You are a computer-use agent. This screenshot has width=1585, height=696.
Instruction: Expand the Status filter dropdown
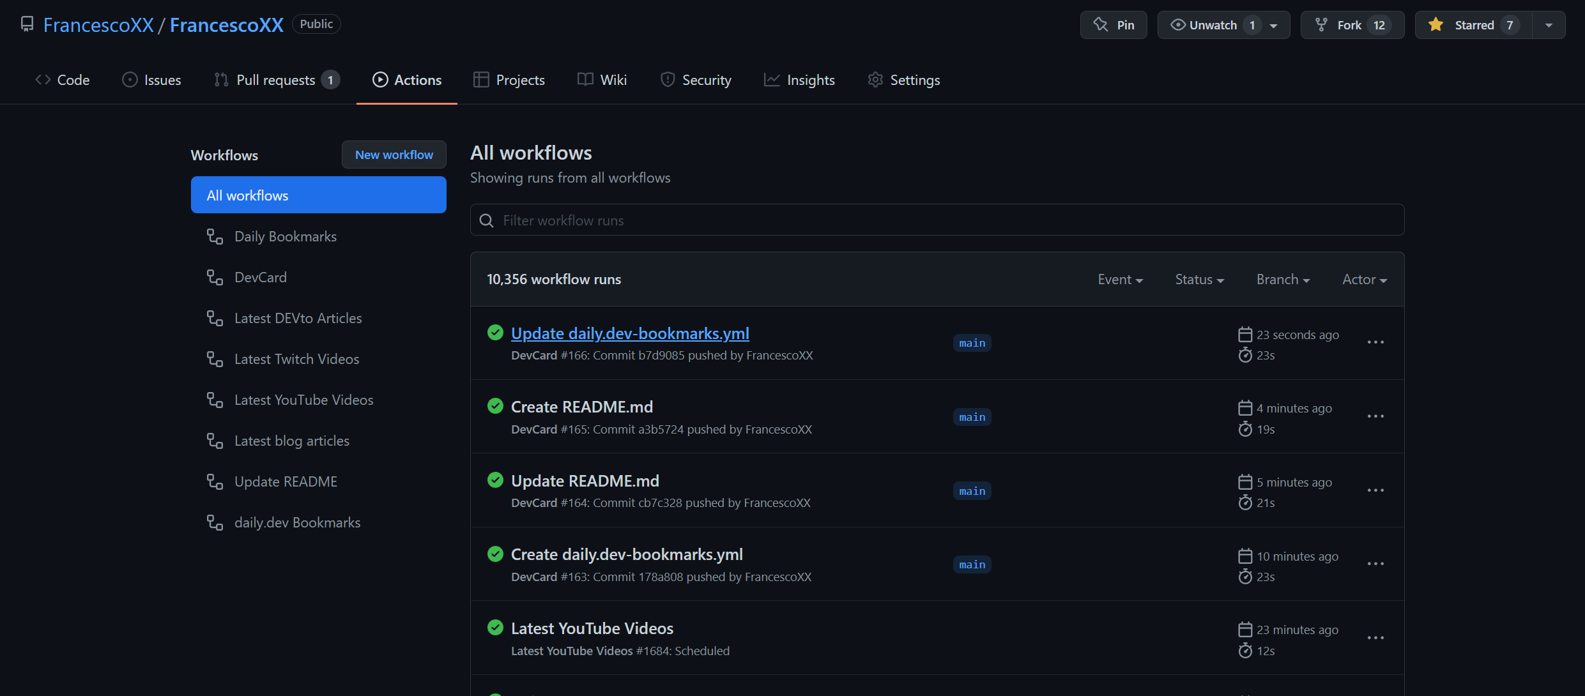coord(1199,280)
